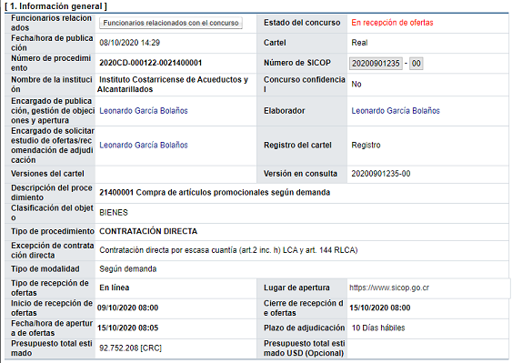
Task: Open Leonardo García Bolaños link beside Elaborador
Action: coord(396,111)
